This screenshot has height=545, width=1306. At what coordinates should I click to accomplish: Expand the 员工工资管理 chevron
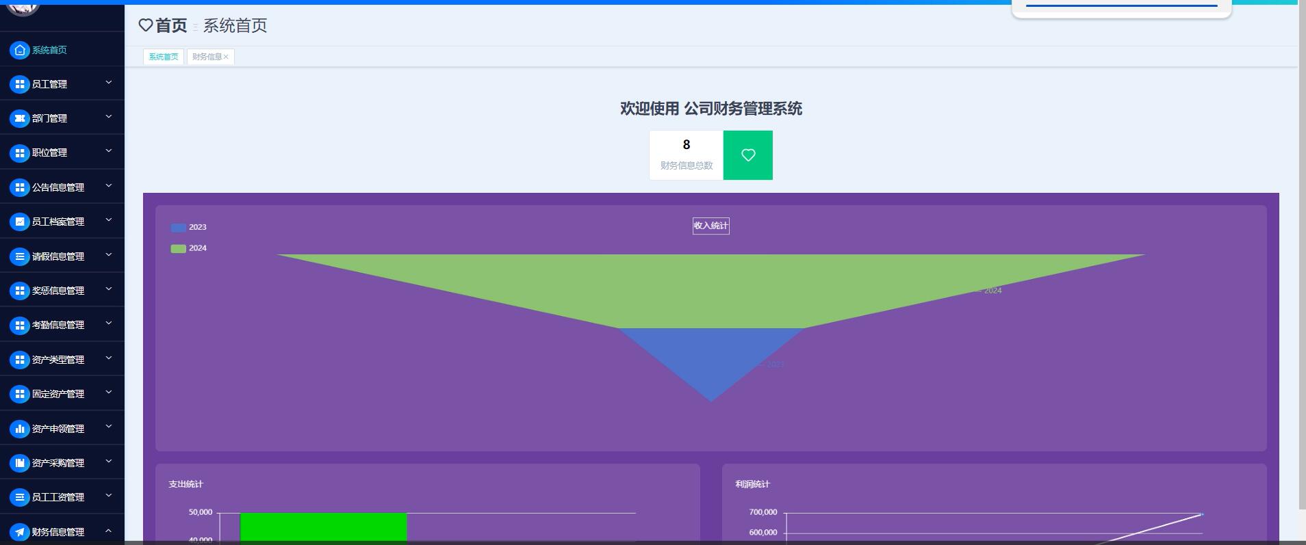(108, 496)
